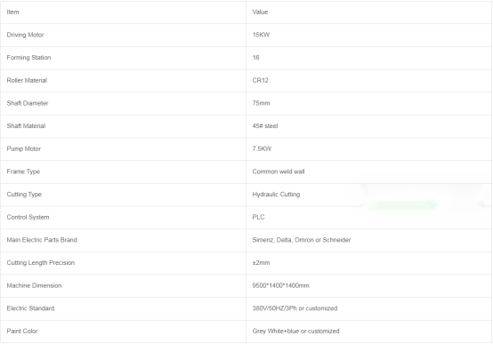493x344 pixels.
Task: Click the CR12 value text
Action: (260, 80)
